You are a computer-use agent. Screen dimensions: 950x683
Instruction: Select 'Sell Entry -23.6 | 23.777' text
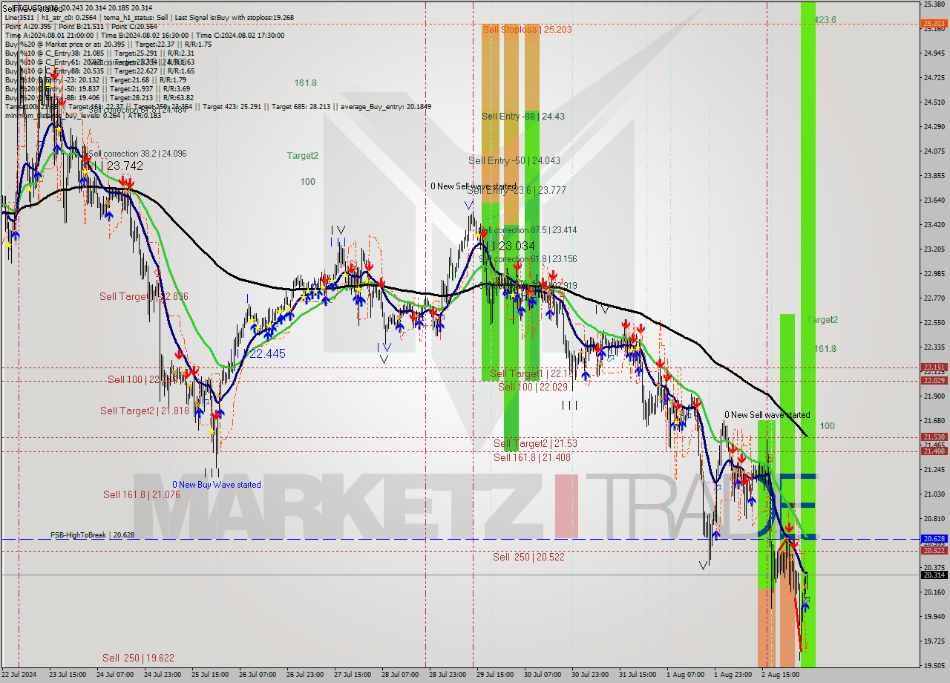click(517, 191)
